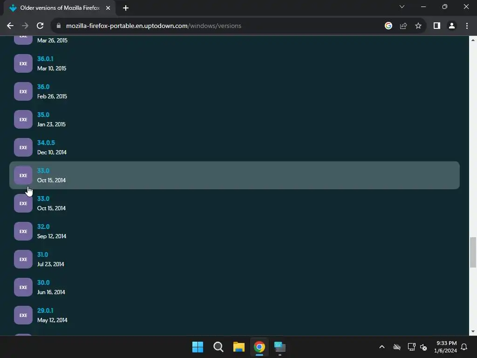Open version 36.0 download link
This screenshot has width=477, height=358.
click(x=43, y=87)
